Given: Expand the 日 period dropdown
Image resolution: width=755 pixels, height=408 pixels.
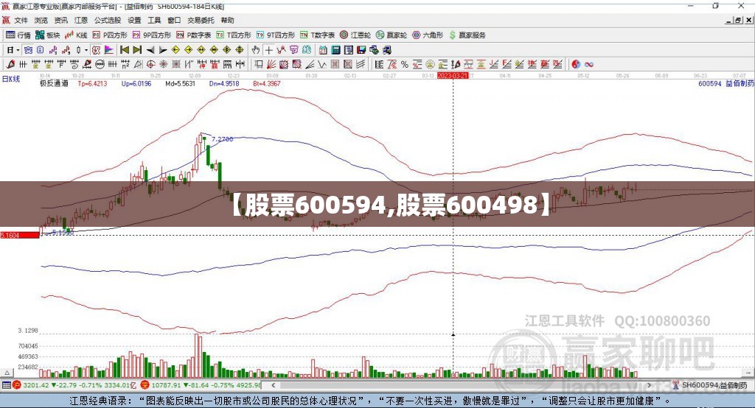Looking at the screenshot, I should click(x=18, y=50).
